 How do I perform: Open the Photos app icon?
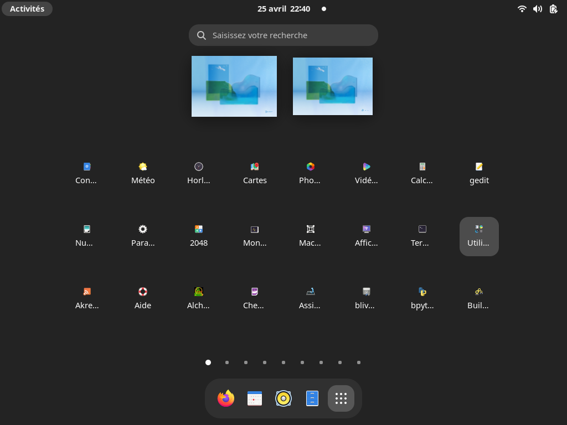(x=310, y=167)
